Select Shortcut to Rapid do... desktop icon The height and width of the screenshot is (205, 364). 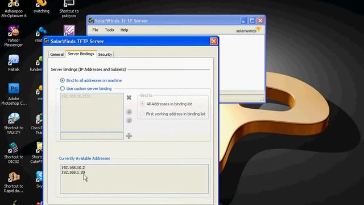coord(14,182)
